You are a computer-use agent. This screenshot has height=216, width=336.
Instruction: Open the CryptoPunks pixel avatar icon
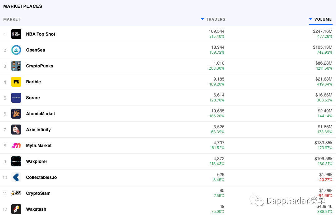(16, 66)
